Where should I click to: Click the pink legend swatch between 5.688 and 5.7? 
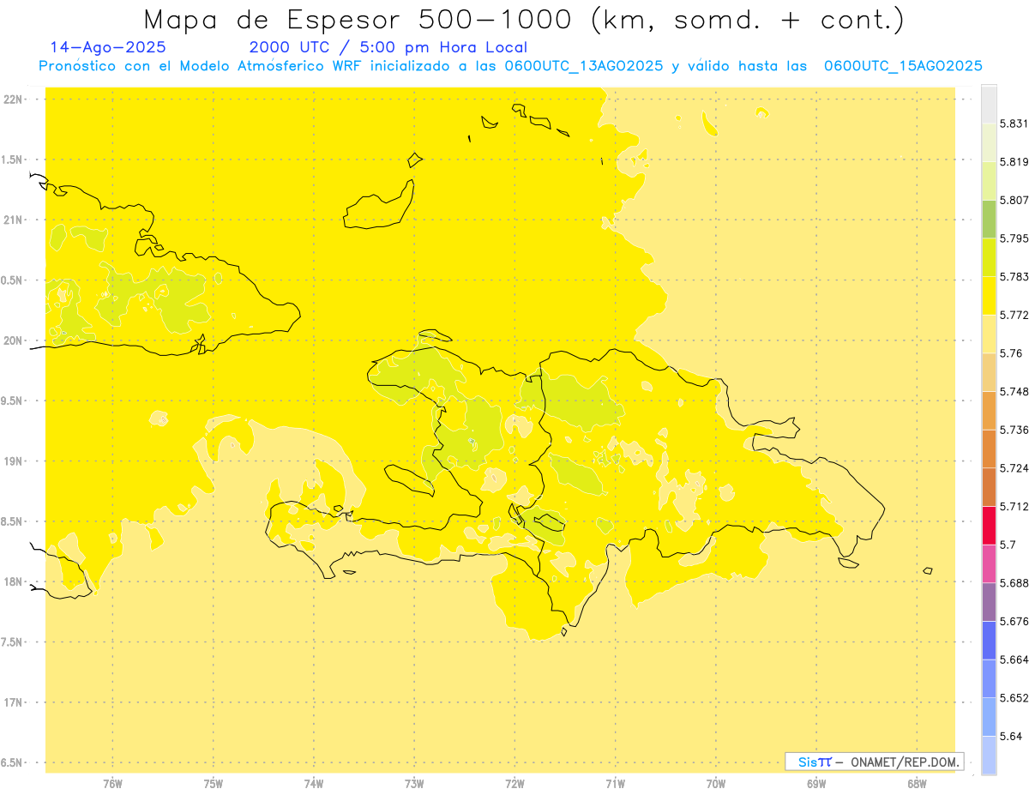tap(989, 564)
